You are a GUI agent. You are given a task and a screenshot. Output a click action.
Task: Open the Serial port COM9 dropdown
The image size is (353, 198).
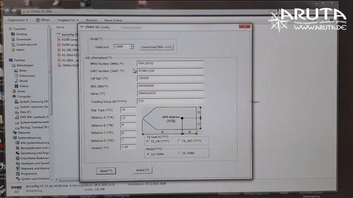pyautogui.click(x=131, y=47)
